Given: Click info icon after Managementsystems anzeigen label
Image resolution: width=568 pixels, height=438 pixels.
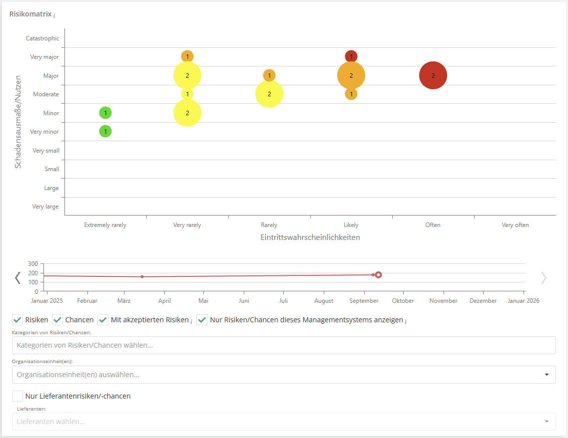Looking at the screenshot, I should tap(406, 321).
